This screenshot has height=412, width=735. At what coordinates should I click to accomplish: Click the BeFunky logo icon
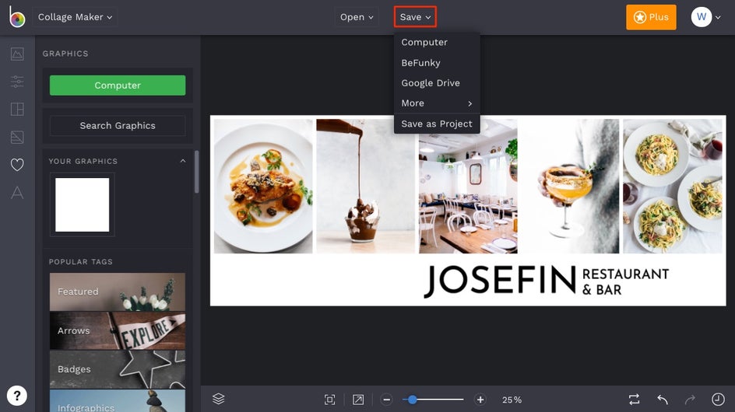coord(17,17)
